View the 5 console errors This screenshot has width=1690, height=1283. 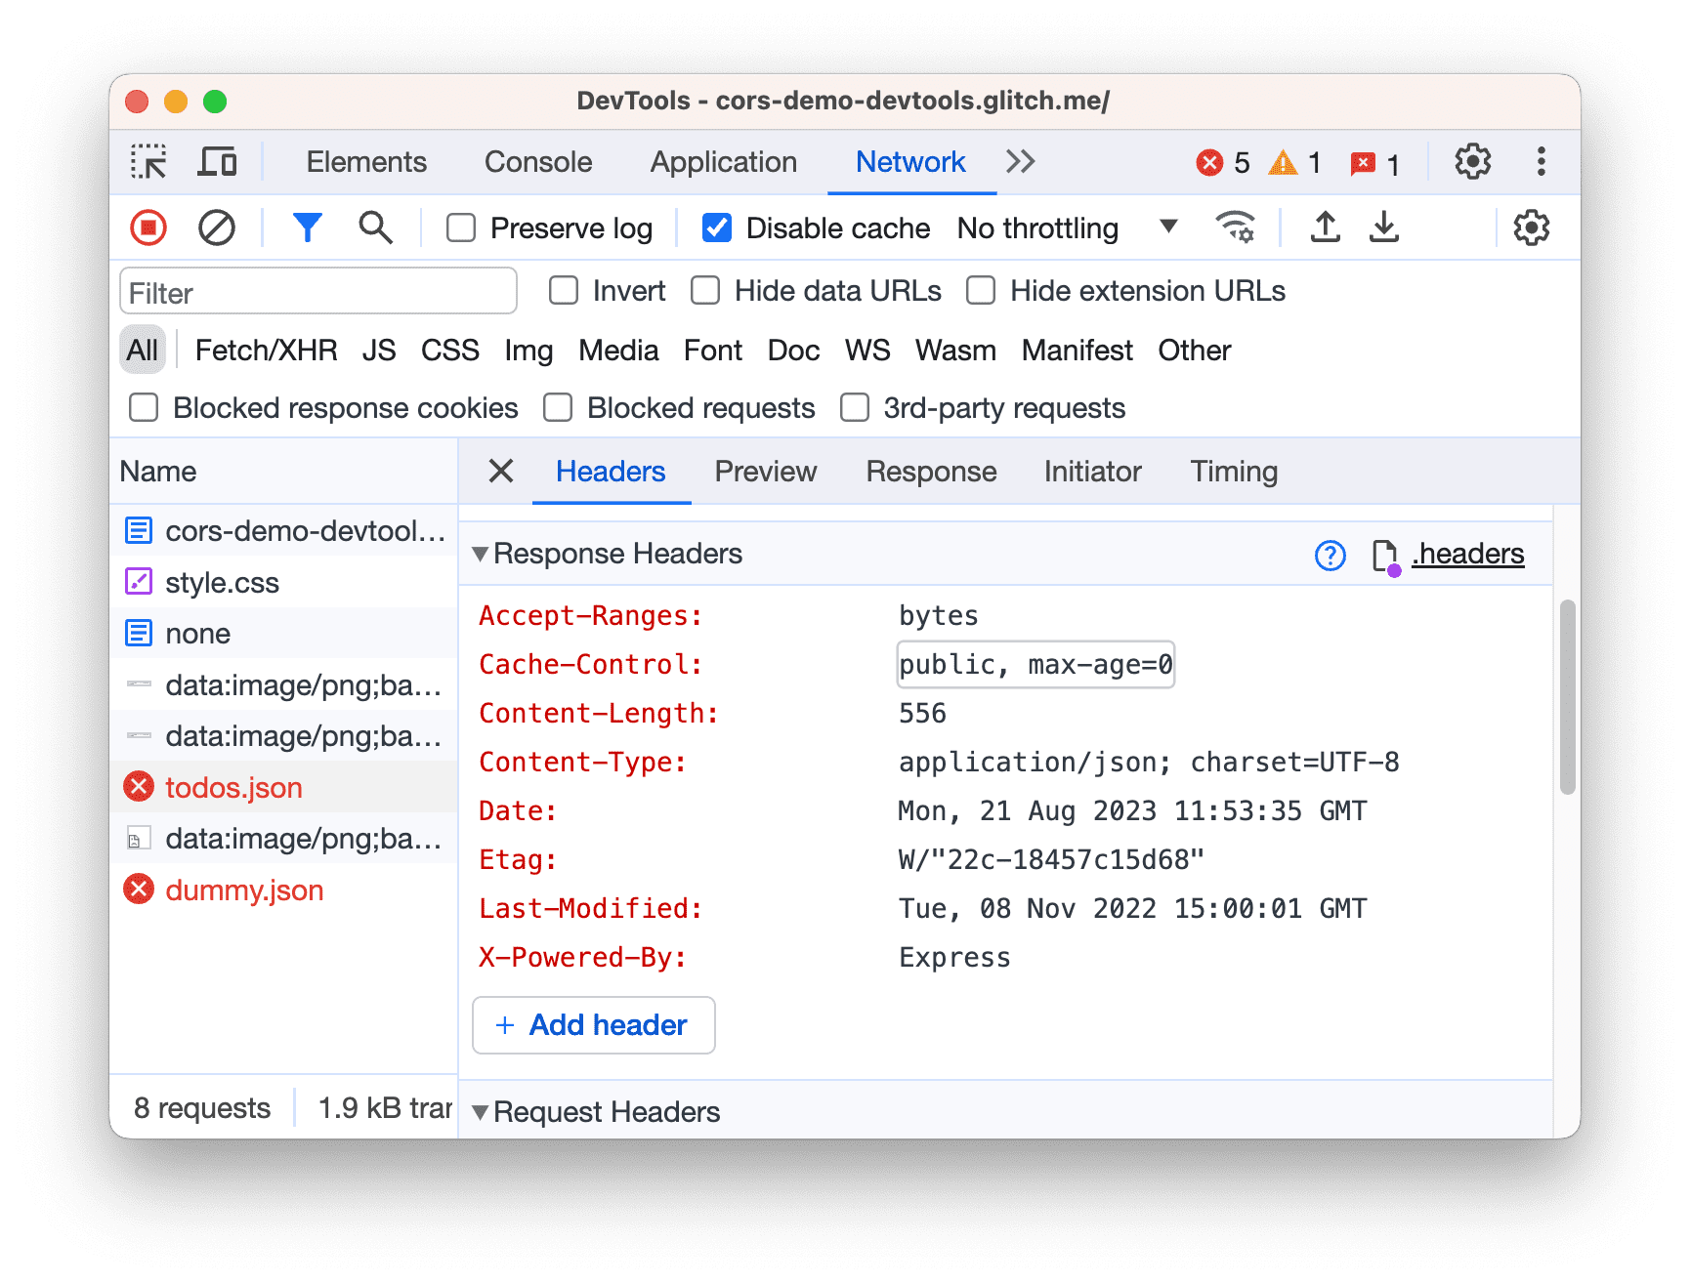point(1221,162)
